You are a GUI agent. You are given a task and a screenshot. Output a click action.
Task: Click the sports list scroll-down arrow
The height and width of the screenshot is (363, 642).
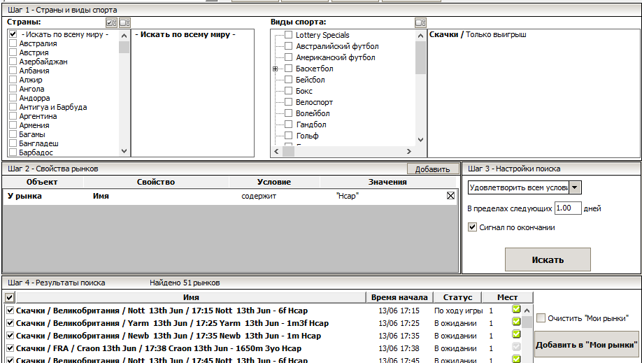point(420,140)
